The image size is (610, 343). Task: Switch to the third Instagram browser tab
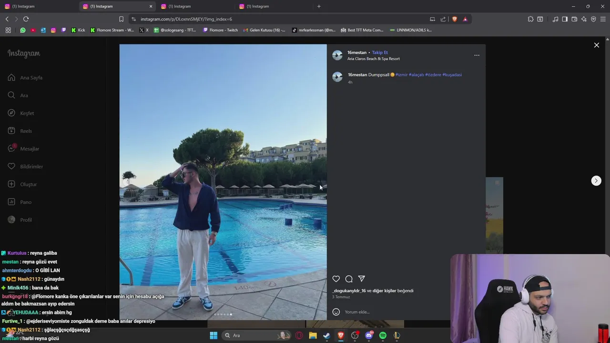pos(194,6)
